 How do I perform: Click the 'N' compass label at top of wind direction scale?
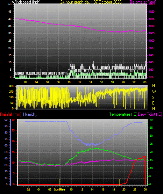click(154, 86)
